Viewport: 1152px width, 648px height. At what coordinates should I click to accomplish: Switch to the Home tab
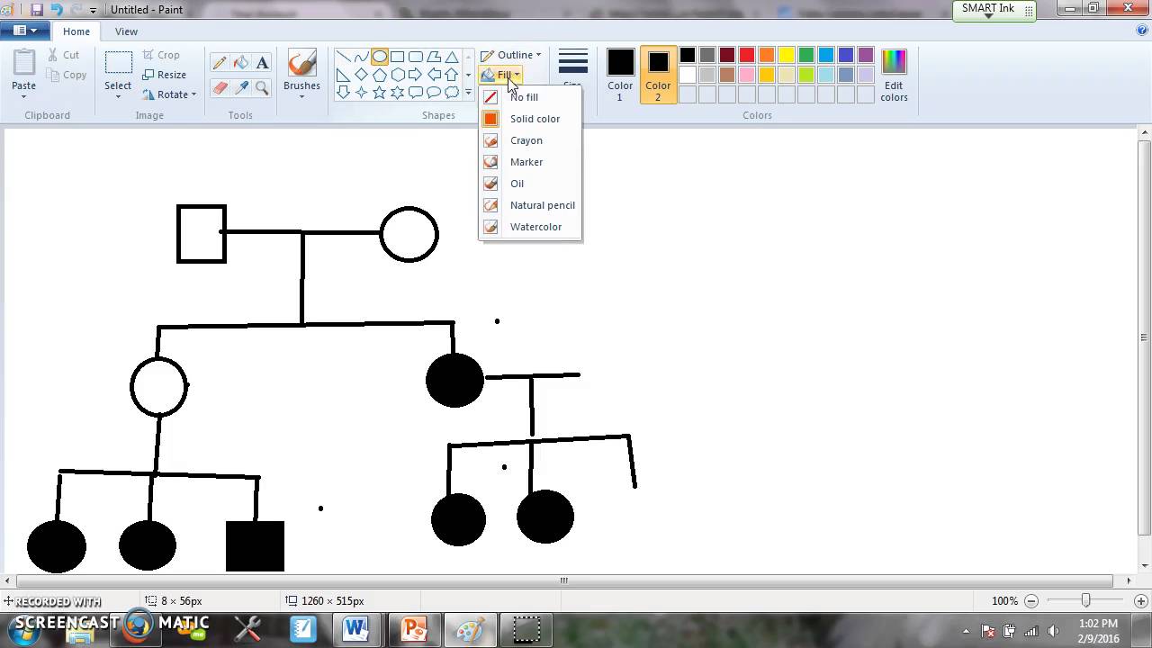click(76, 31)
